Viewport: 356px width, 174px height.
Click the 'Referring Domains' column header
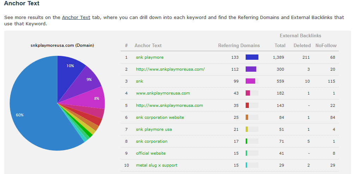click(239, 45)
